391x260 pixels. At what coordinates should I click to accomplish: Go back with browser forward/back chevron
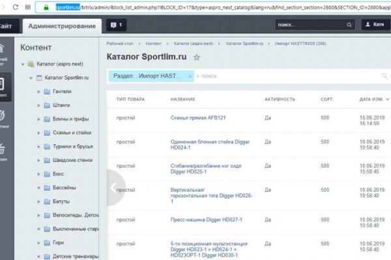tap(3, 7)
